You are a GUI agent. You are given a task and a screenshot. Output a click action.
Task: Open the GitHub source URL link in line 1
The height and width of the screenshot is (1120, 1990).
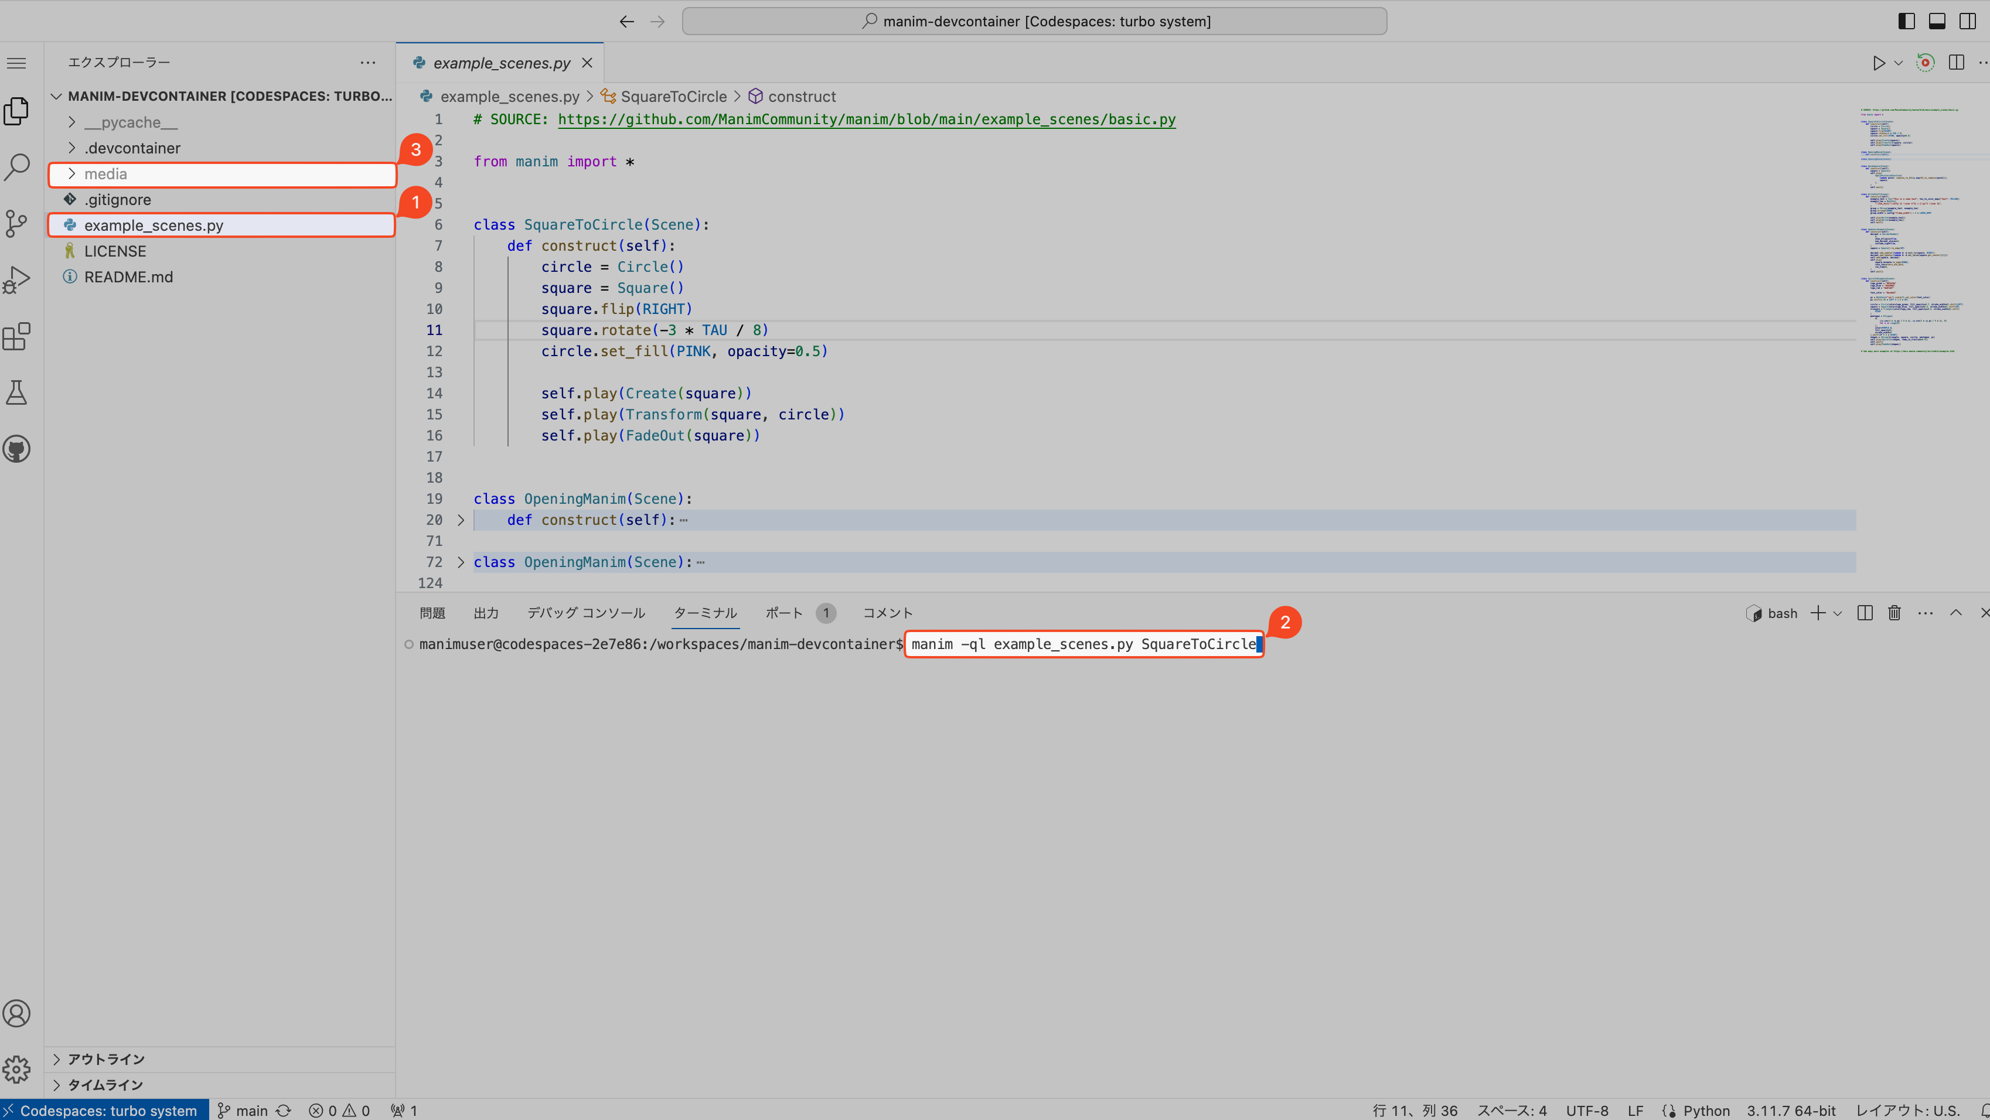pyautogui.click(x=866, y=119)
